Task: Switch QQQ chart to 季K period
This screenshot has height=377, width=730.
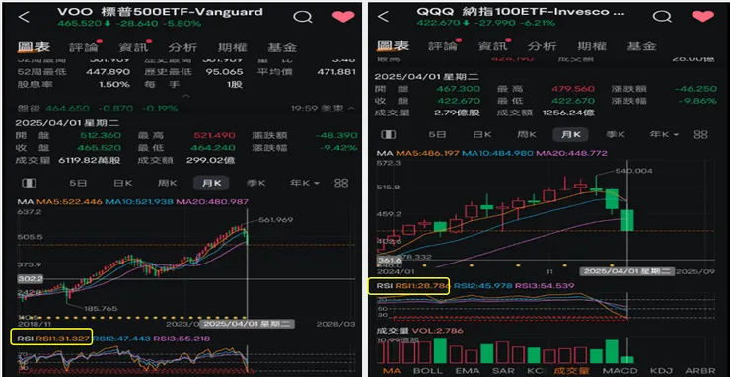Action: [x=616, y=134]
